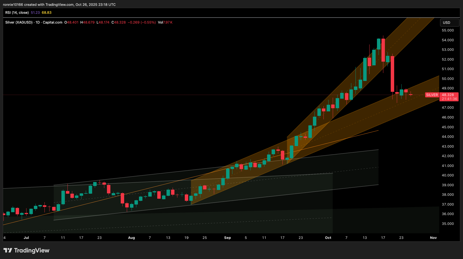Screen dimensions: 463x259
Task: Click the Capital.com exchange name in the legend
Action: [x=52, y=22]
